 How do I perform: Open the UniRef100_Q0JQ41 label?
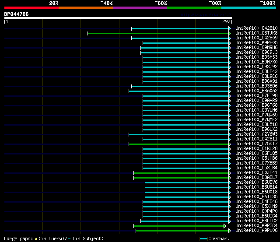[x=256, y=173]
